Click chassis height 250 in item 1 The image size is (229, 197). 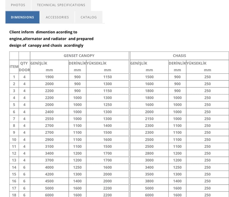coord(208,77)
